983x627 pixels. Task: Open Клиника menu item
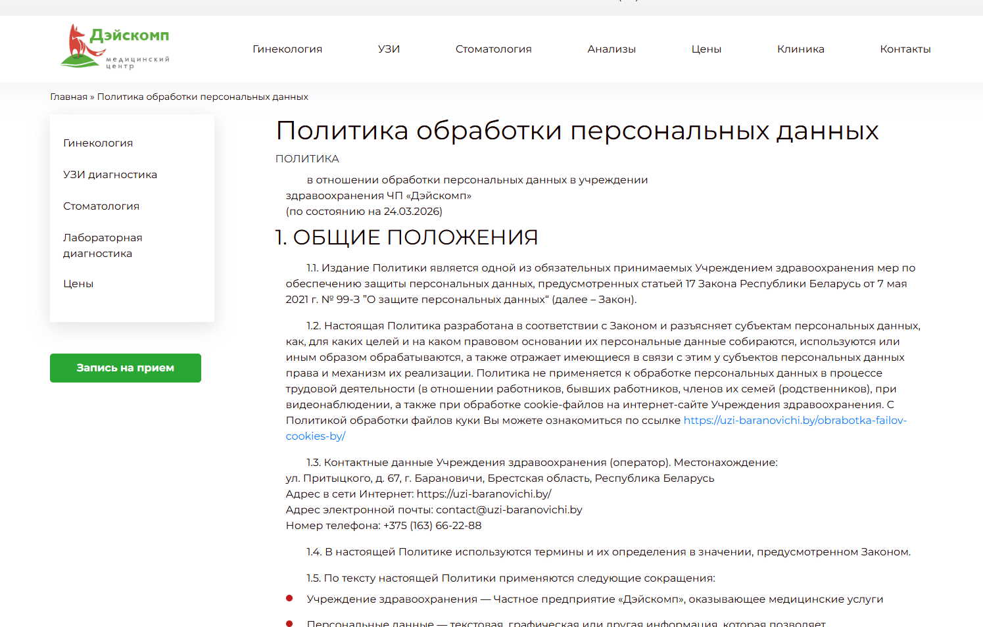pyautogui.click(x=800, y=49)
